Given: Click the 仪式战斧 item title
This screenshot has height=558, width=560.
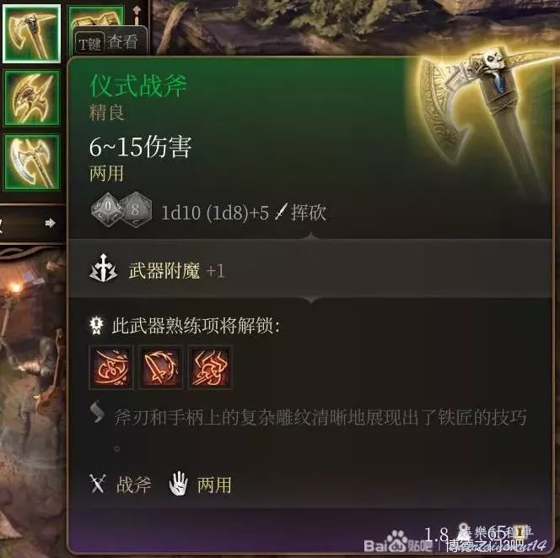Looking at the screenshot, I should point(137,85).
